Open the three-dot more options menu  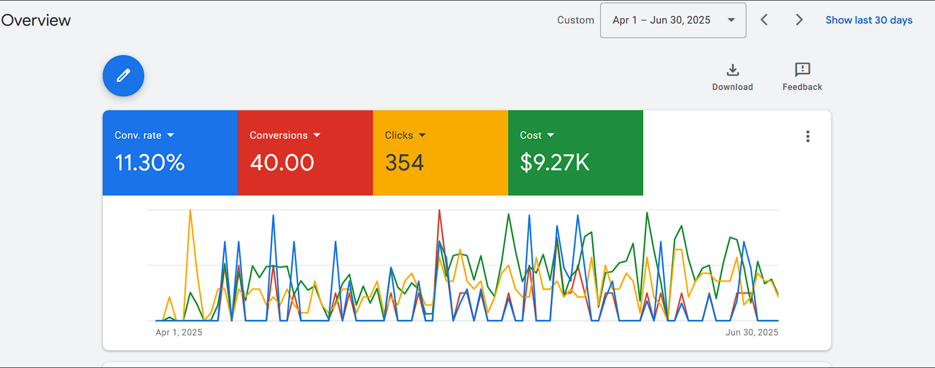pos(808,137)
